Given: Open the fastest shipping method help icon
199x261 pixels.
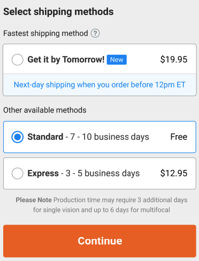Looking at the screenshot, I should point(95,33).
